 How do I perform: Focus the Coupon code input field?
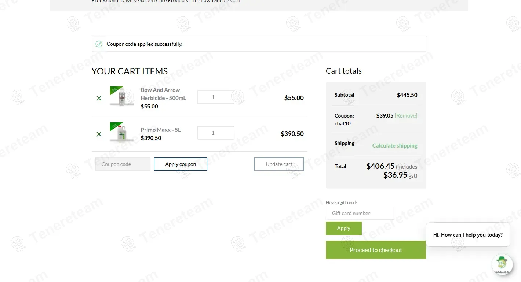click(x=123, y=164)
